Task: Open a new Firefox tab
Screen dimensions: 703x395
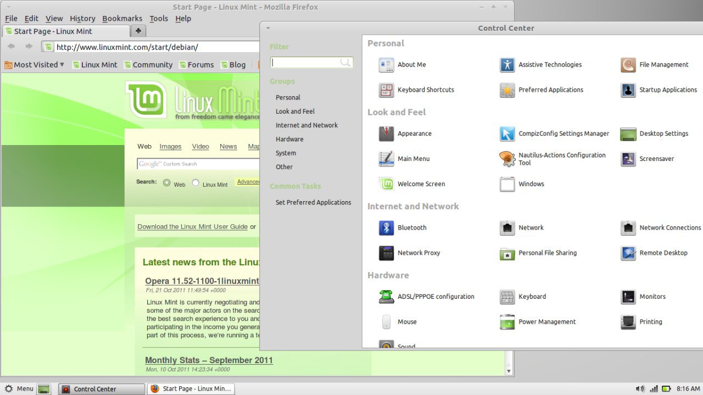Action: pyautogui.click(x=138, y=31)
